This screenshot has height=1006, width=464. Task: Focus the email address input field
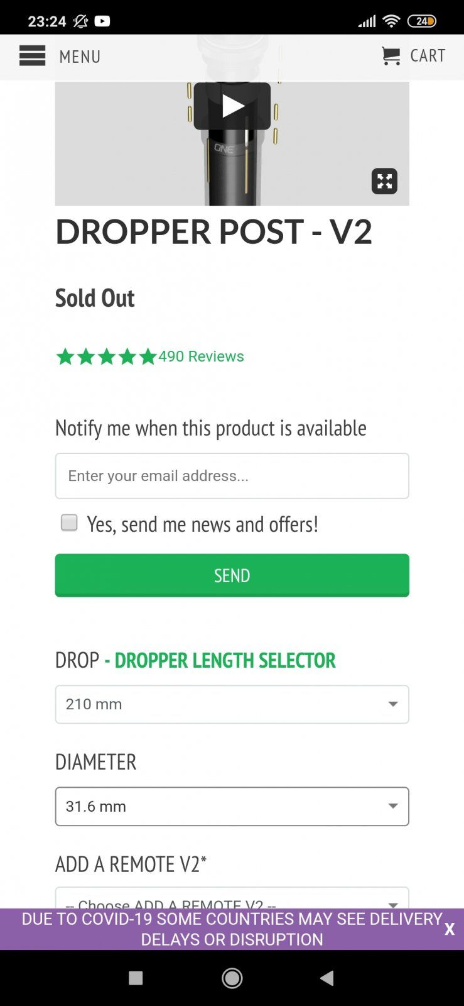coord(232,476)
